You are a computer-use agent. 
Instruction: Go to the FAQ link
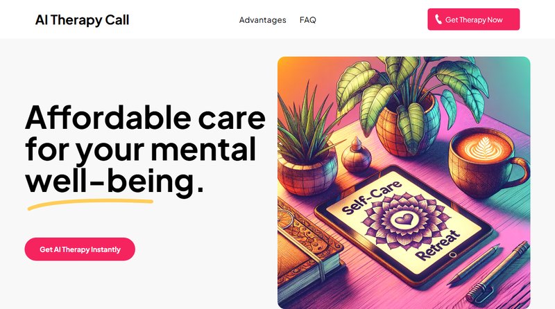307,20
